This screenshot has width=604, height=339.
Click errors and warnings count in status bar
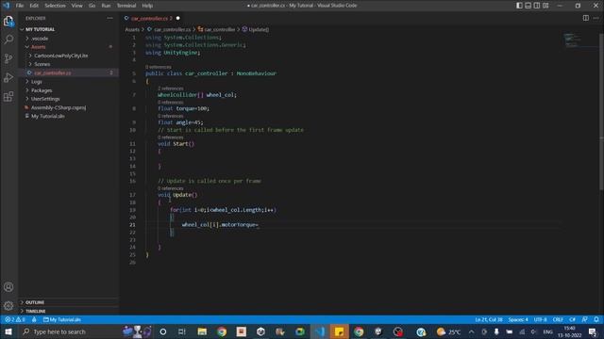point(15,320)
